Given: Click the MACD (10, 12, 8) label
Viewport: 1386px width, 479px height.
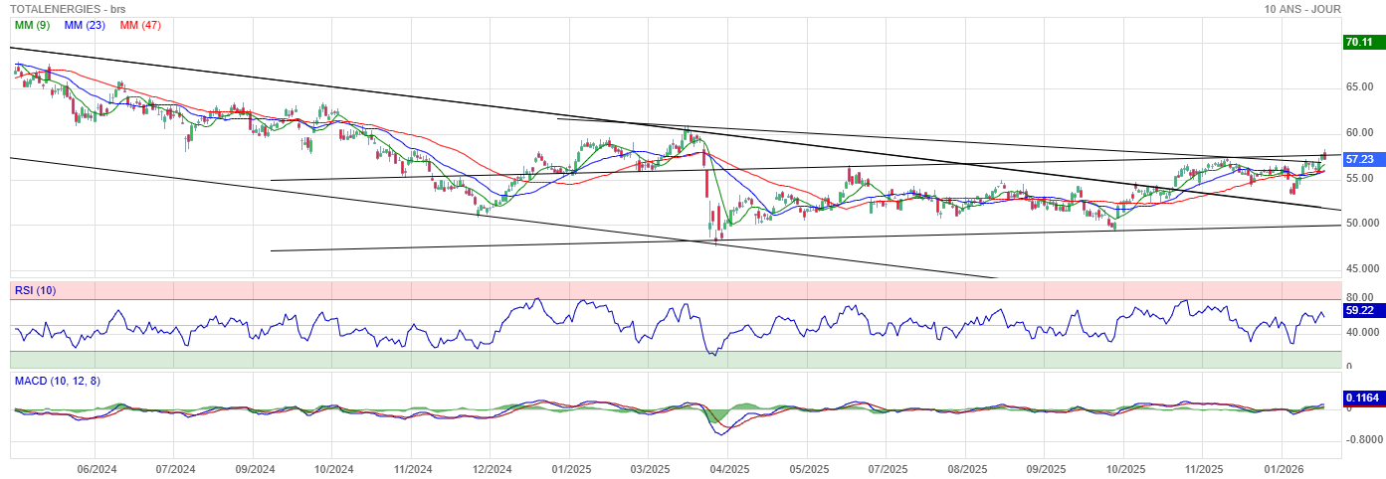Looking at the screenshot, I should point(57,381).
